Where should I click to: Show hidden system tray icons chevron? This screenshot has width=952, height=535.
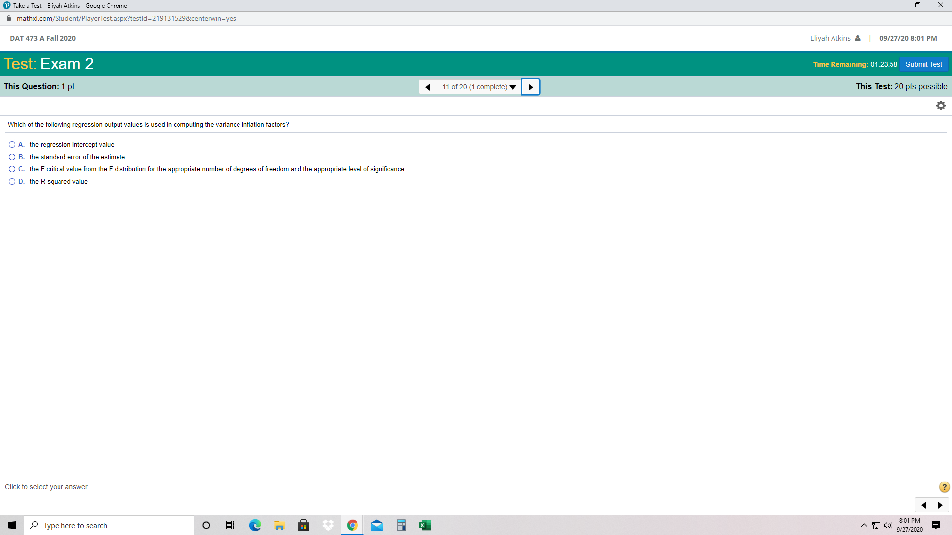click(864, 525)
